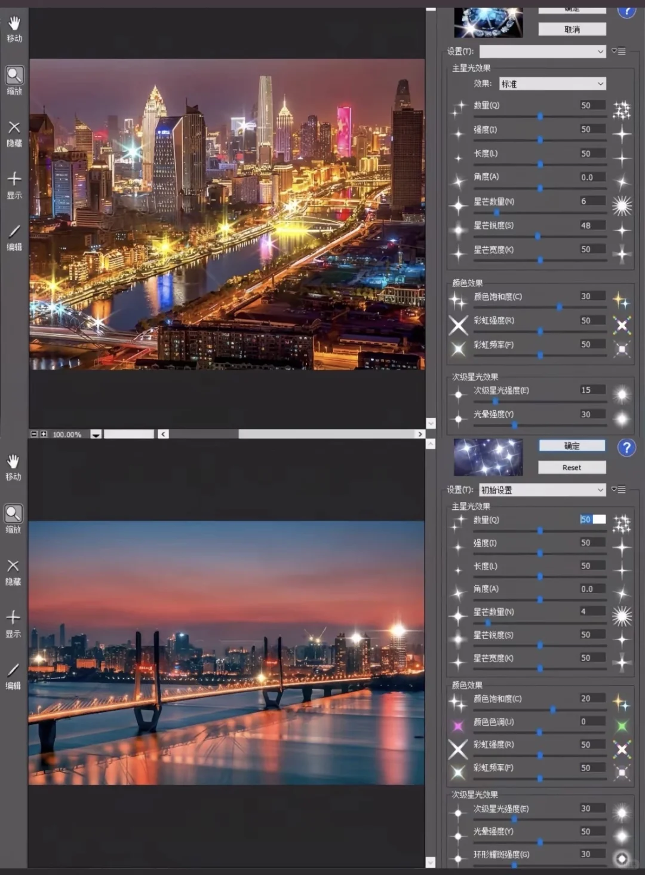Click the 星芒数量 value field showing 4

pyautogui.click(x=592, y=611)
